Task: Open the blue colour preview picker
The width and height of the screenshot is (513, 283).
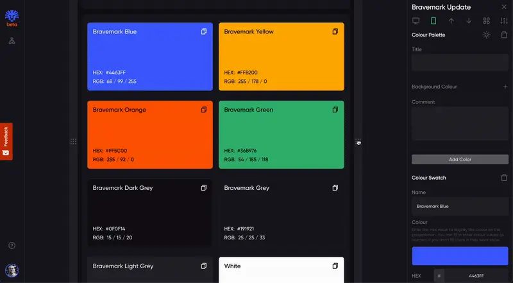Action: 460,256
